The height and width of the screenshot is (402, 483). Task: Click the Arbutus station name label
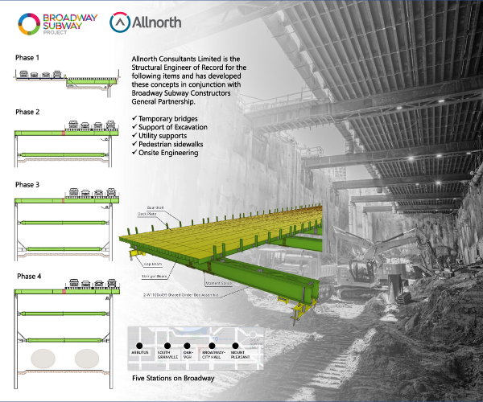point(140,352)
